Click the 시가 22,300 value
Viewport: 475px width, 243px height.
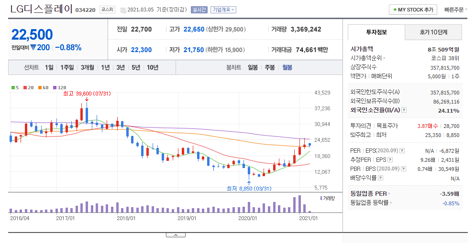click(141, 50)
